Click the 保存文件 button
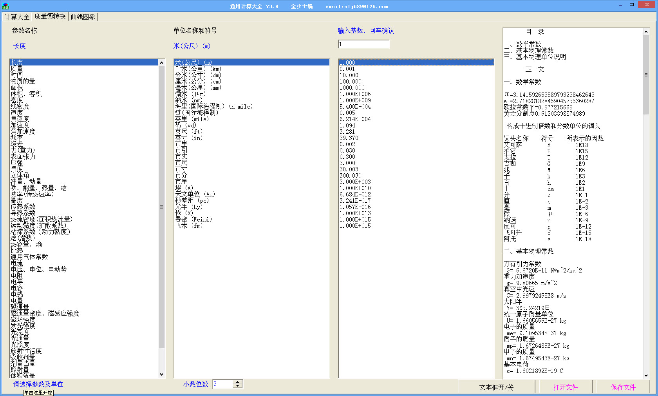This screenshot has height=396, width=658. coord(623,387)
